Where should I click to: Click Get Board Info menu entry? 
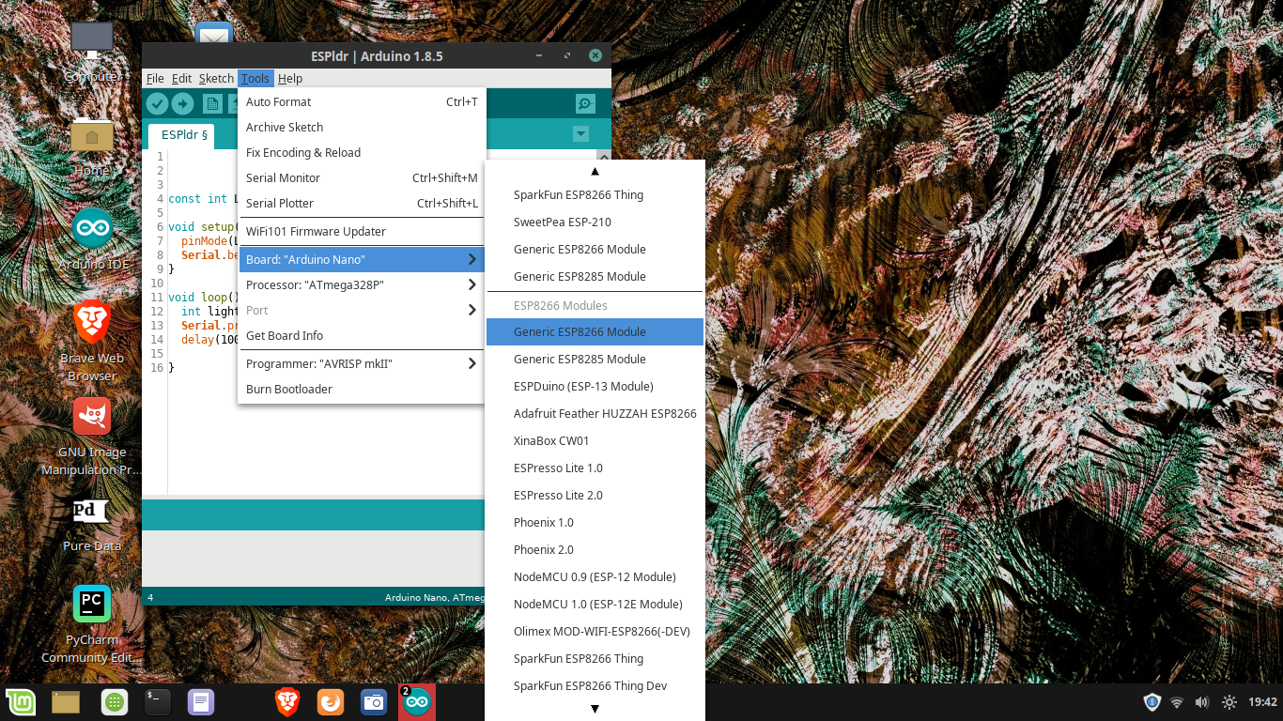click(362, 335)
